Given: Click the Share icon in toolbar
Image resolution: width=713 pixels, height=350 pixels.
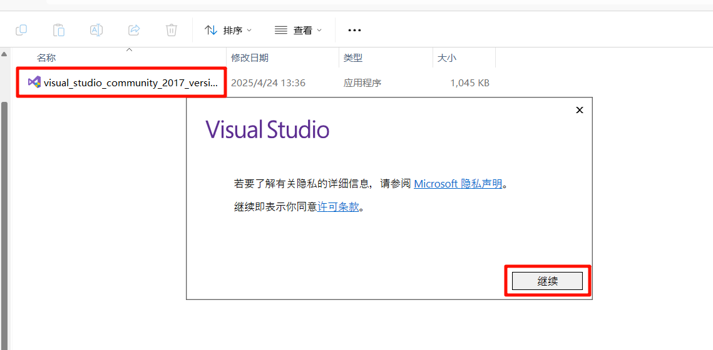Looking at the screenshot, I should 134,31.
